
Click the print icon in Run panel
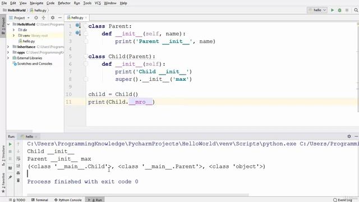(19, 173)
